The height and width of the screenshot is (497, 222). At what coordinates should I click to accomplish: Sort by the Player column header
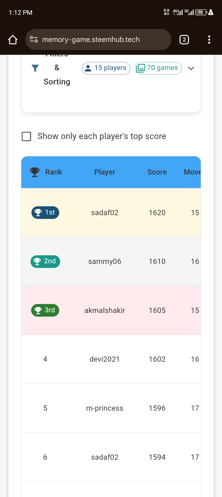(105, 172)
